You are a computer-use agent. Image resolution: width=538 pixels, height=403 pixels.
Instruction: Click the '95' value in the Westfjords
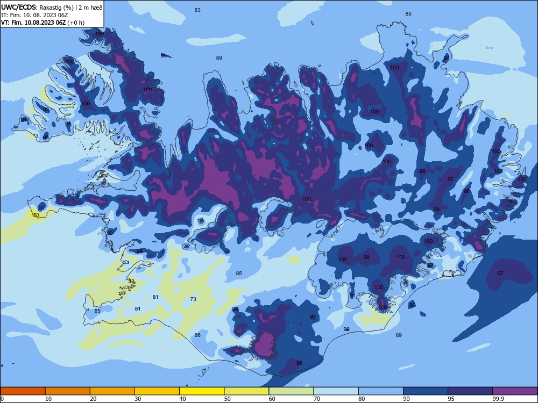[x=46, y=138]
